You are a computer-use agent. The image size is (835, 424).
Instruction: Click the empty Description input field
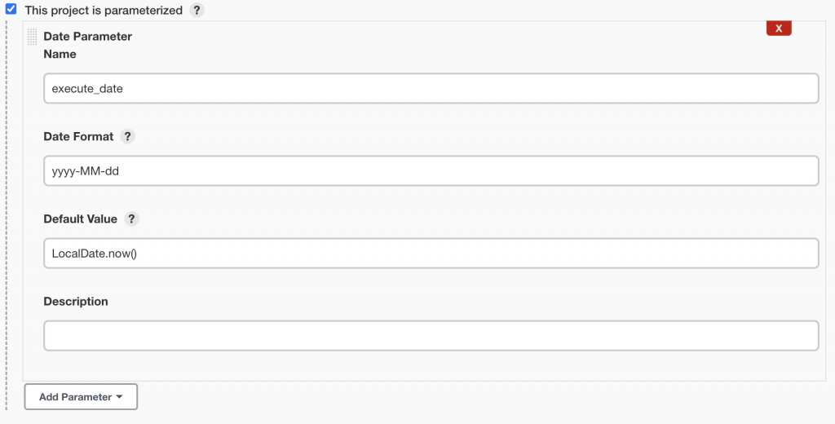431,335
